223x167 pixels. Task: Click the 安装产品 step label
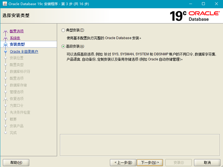pyautogui.click(x=17, y=126)
